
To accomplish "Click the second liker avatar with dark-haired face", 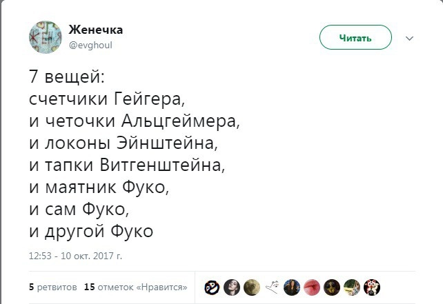I will [232, 287].
